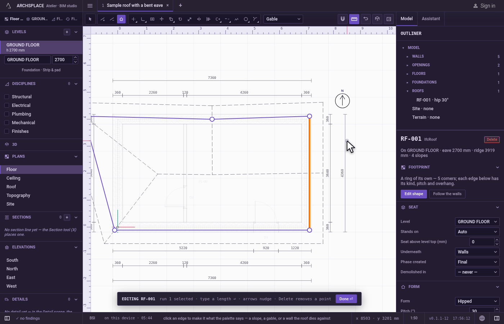Select the align-left tool icon
This screenshot has height=324, width=504.
click(x=208, y=19)
